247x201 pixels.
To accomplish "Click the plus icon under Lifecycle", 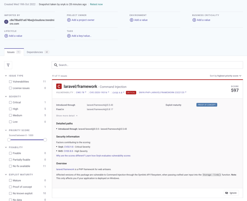I will point(6,36).
